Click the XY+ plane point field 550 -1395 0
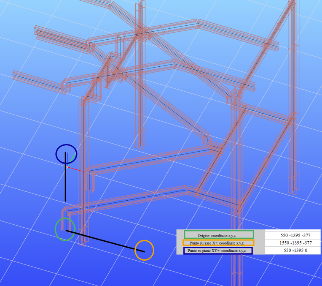The height and width of the screenshot is (286, 322). [292, 251]
